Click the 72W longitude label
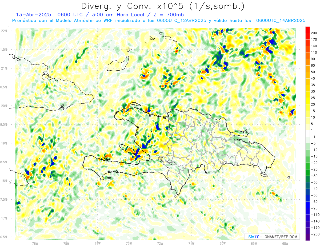The image size is (320, 247). (x=160, y=243)
